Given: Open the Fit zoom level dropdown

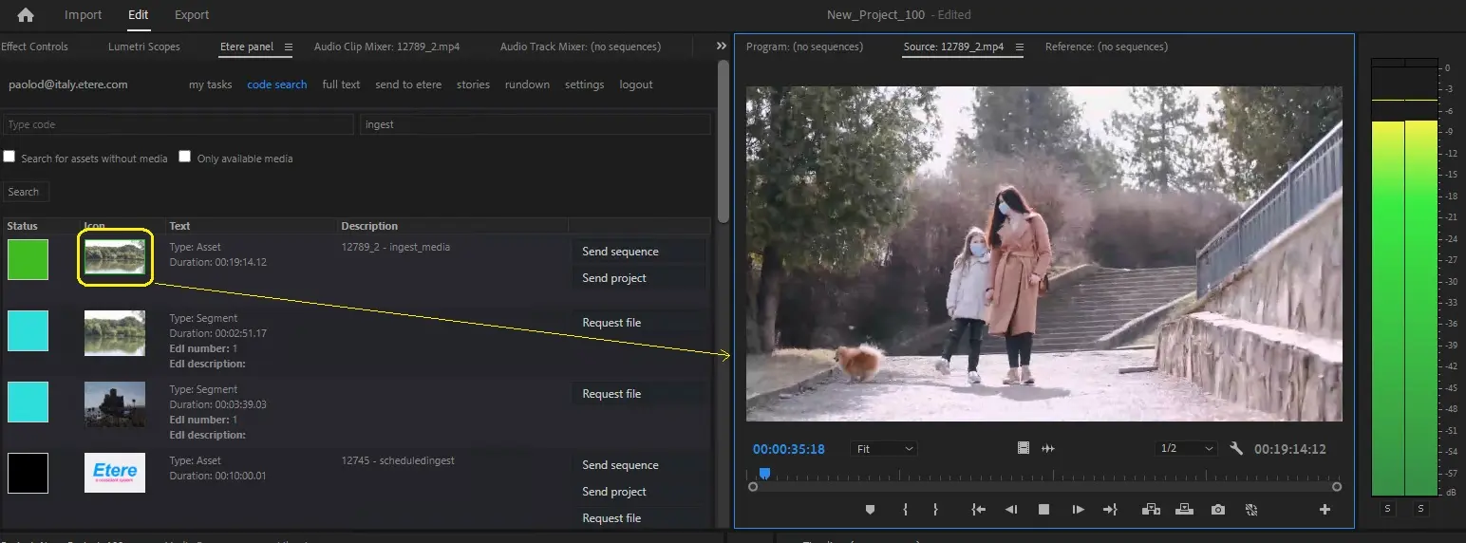Looking at the screenshot, I should tap(885, 449).
